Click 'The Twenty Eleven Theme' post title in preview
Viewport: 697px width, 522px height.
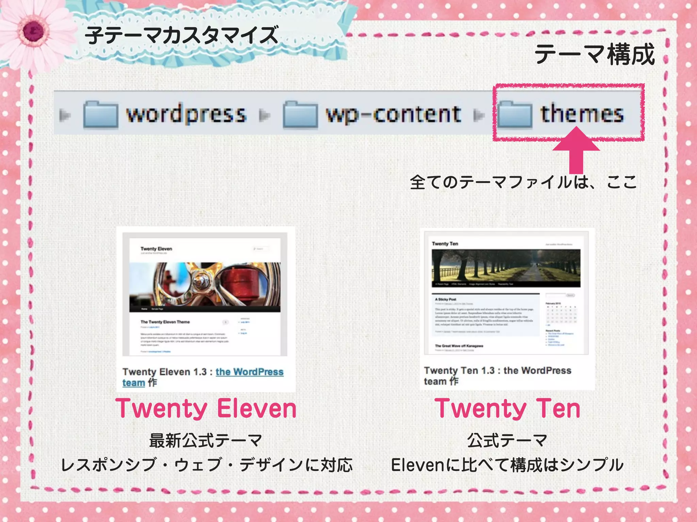pyautogui.click(x=165, y=322)
